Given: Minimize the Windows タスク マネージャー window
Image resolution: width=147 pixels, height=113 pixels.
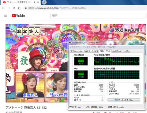Looking at the screenshot, I should pos(130,42).
